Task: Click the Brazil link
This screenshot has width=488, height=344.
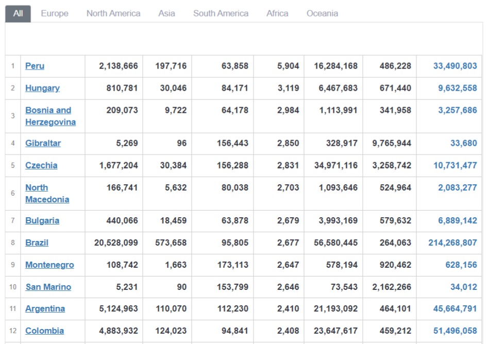Action: pos(37,243)
